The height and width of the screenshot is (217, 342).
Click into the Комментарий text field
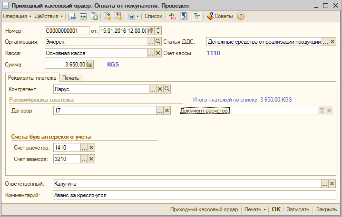190,195
